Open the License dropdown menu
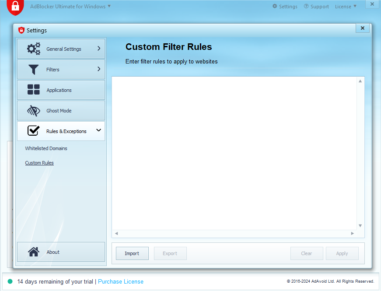This screenshot has height=291, width=381. [x=346, y=7]
